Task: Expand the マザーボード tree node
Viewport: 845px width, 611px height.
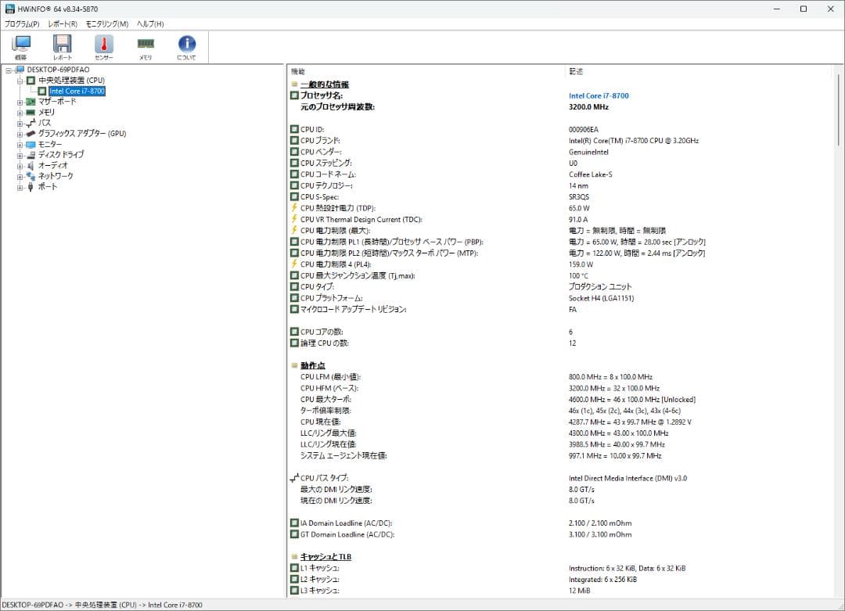Action: click(20, 101)
